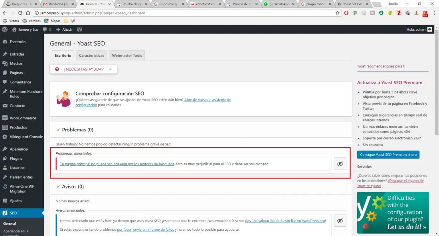Click the Problemas (0) section heading
Image resolution: width=439 pixels, height=236 pixels.
tap(77, 130)
